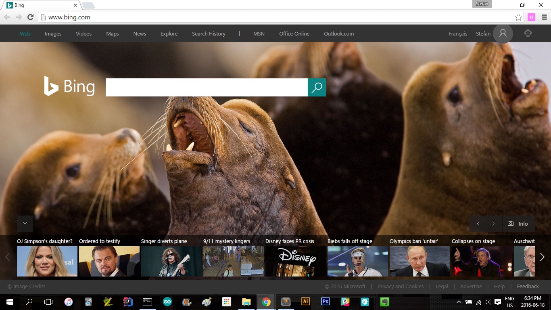Switch to the Videos tab
551x310 pixels.
[84, 34]
